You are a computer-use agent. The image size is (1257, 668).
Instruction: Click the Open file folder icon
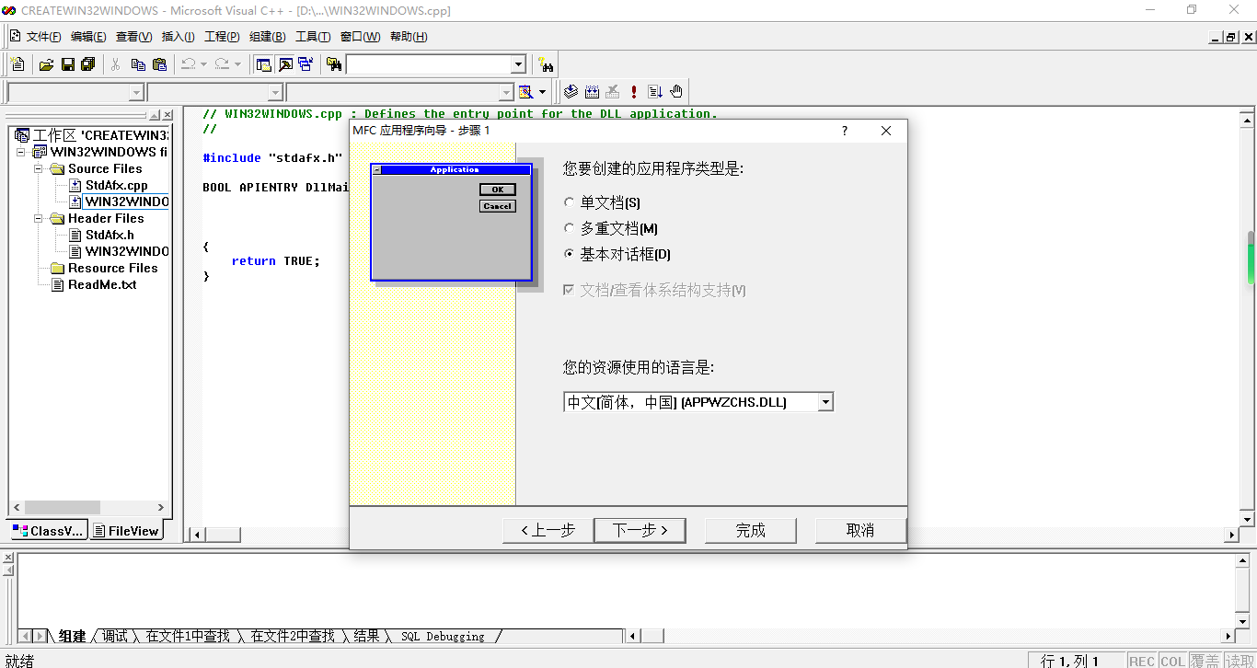pos(46,64)
